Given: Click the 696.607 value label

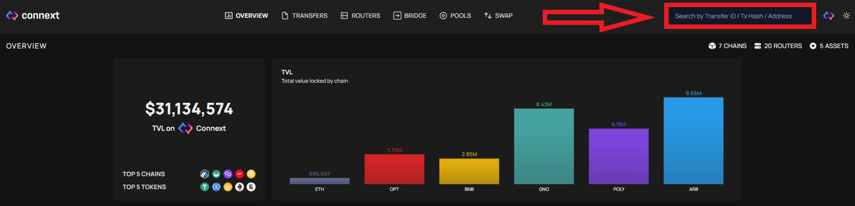Looking at the screenshot, I should coord(320,174).
